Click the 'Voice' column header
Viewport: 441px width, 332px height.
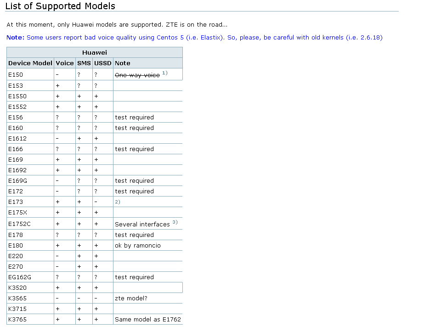click(x=65, y=63)
